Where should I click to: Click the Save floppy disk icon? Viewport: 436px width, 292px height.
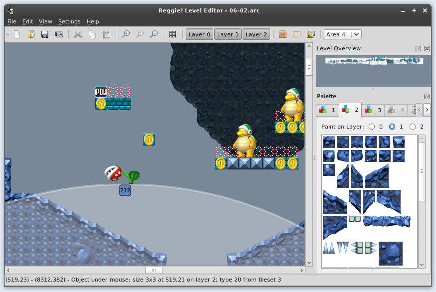(x=45, y=34)
